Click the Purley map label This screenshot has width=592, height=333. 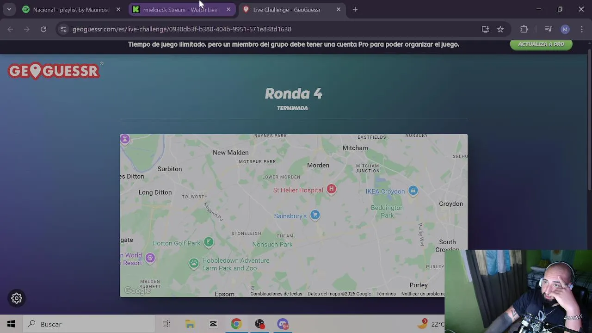pos(419,285)
